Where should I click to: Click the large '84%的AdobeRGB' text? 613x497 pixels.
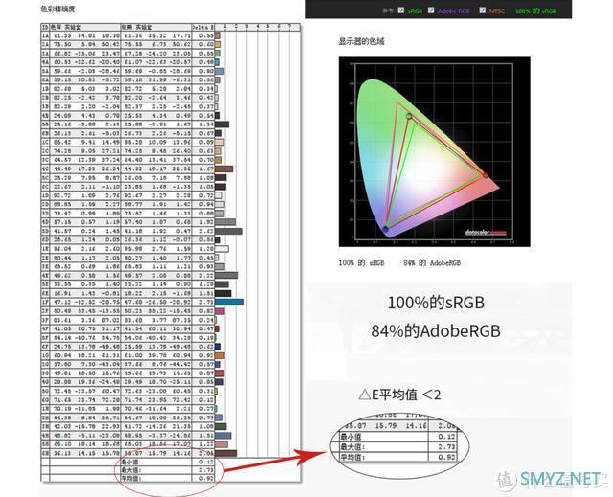pos(436,331)
